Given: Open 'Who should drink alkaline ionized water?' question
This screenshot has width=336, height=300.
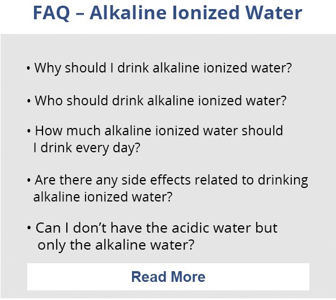Looking at the screenshot, I should [160, 100].
